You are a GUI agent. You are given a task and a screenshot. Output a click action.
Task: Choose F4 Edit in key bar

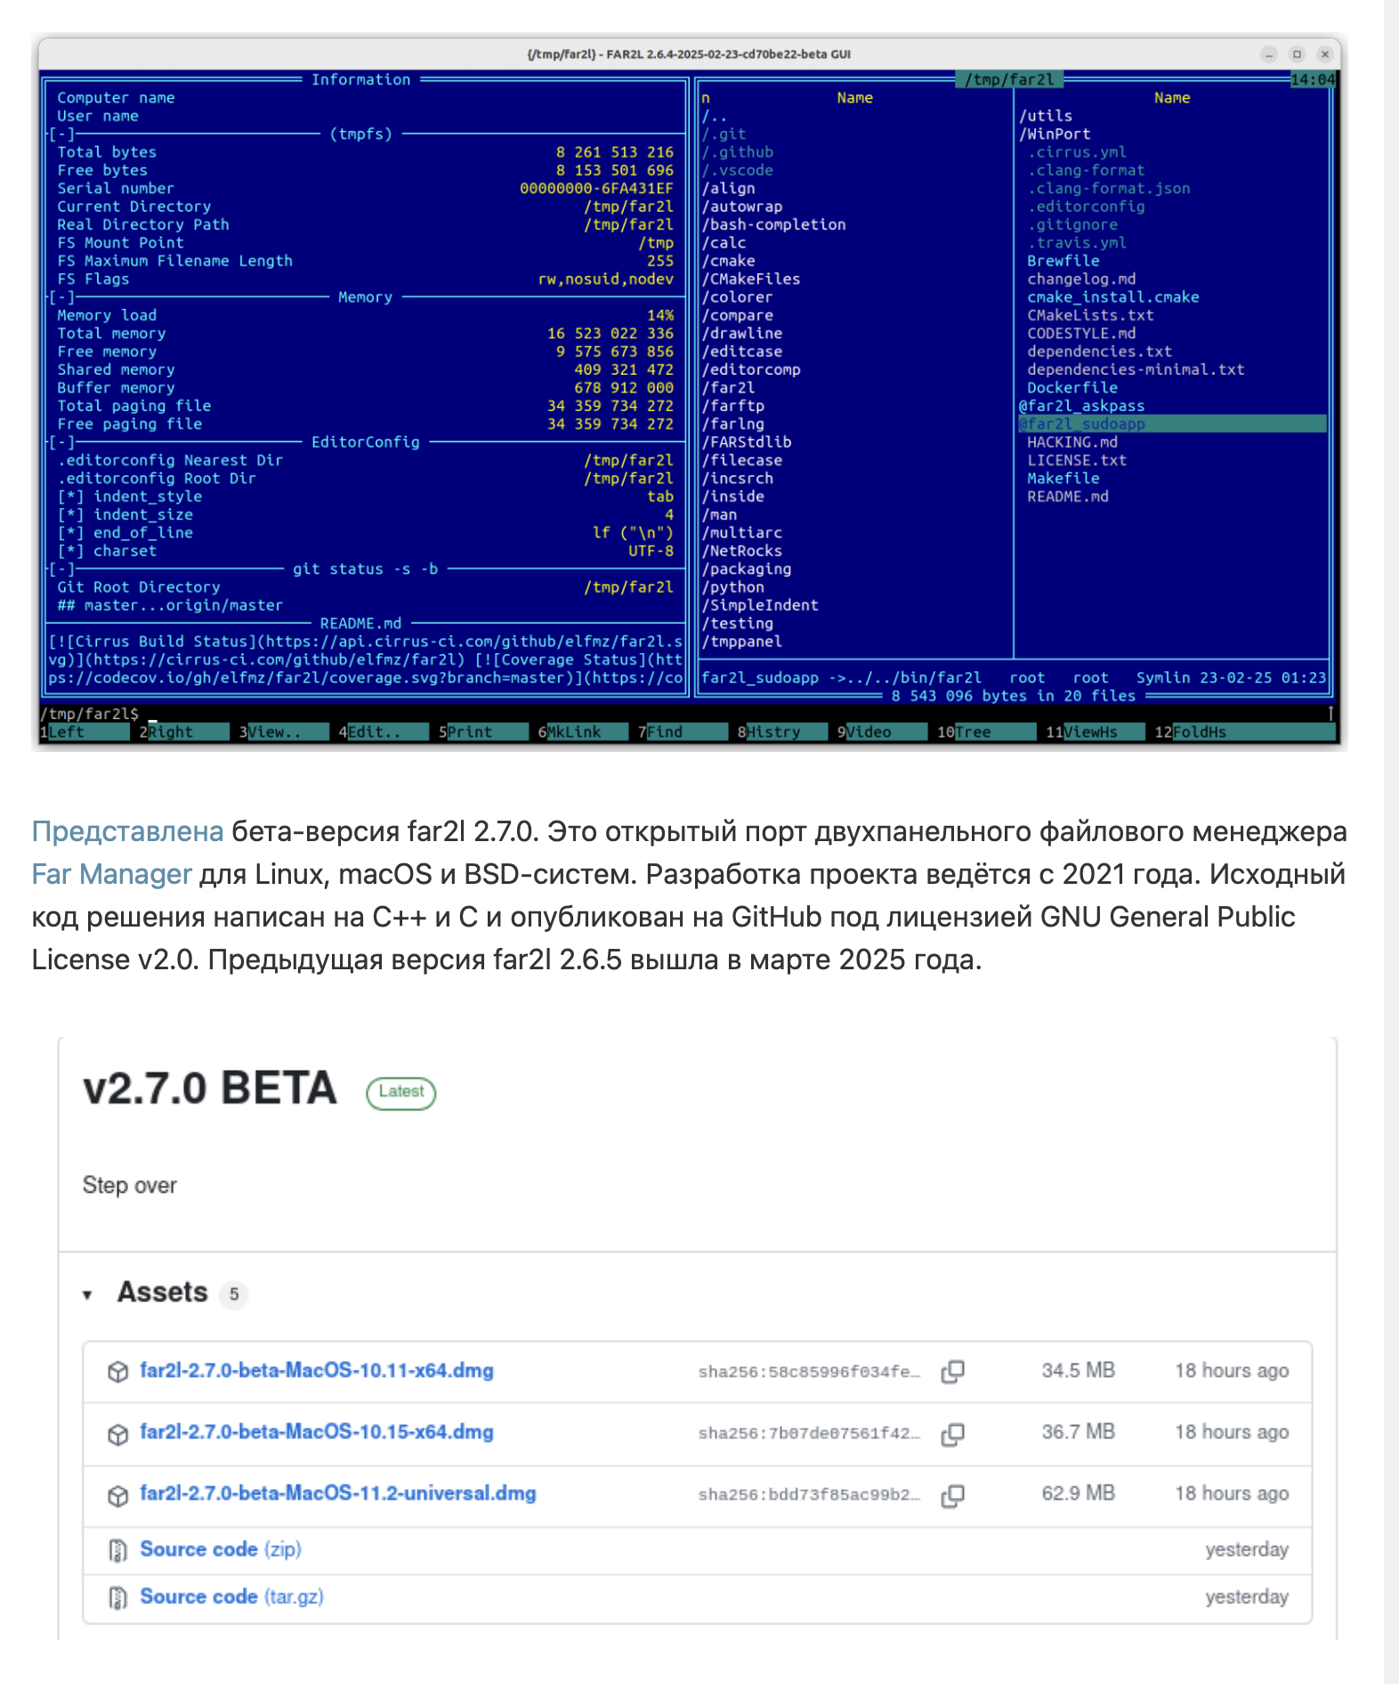tap(384, 732)
